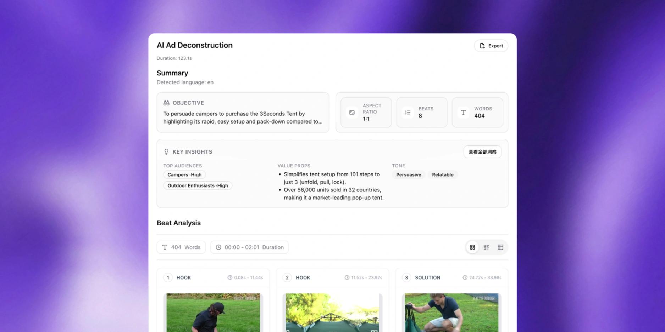Open all insights via the Chinese-labeled button
The image size is (665, 332).
482,152
